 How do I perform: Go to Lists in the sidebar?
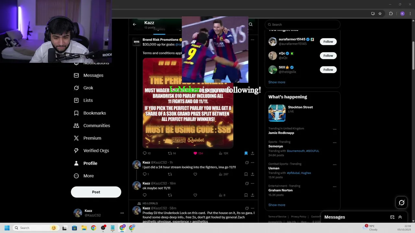point(83,100)
